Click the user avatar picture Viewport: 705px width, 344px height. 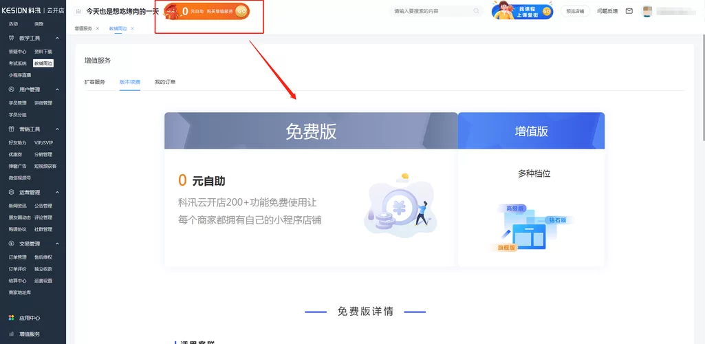point(647,11)
